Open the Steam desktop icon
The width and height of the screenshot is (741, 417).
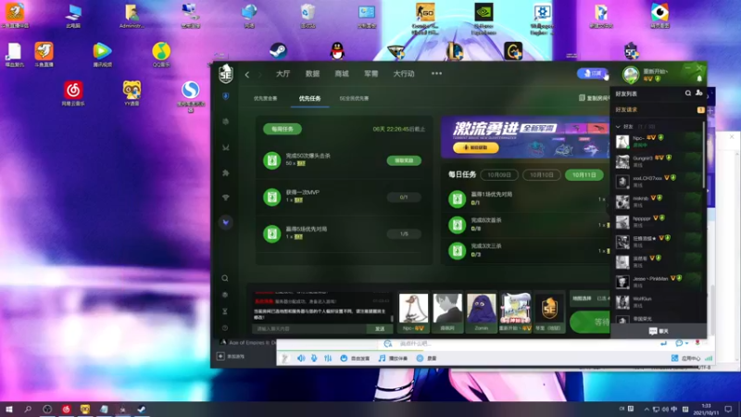279,50
